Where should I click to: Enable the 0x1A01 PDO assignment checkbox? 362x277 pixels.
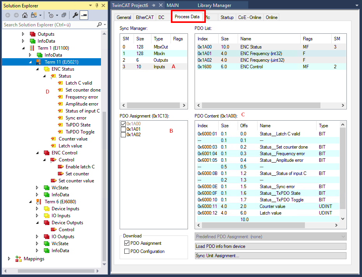(x=123, y=129)
